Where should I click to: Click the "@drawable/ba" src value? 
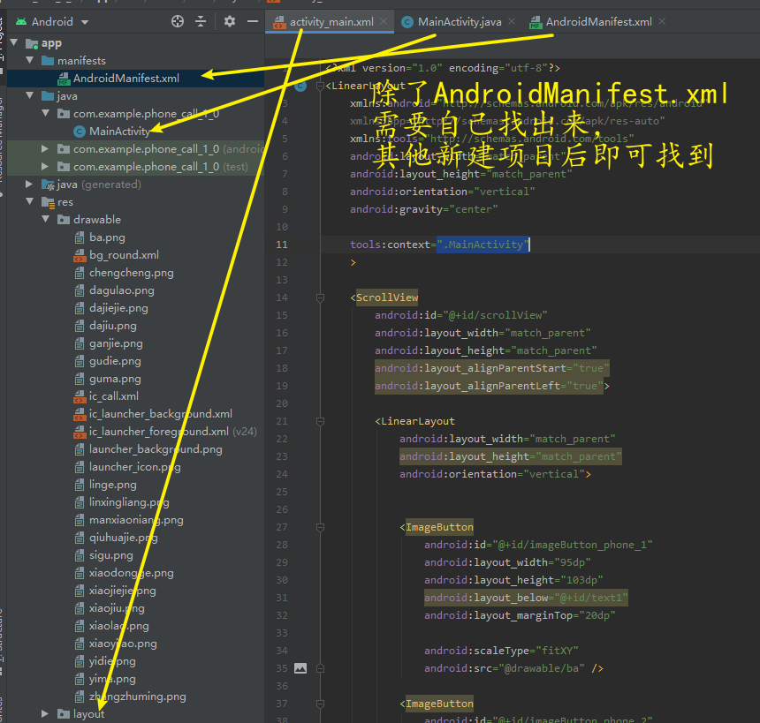pyautogui.click(x=542, y=668)
